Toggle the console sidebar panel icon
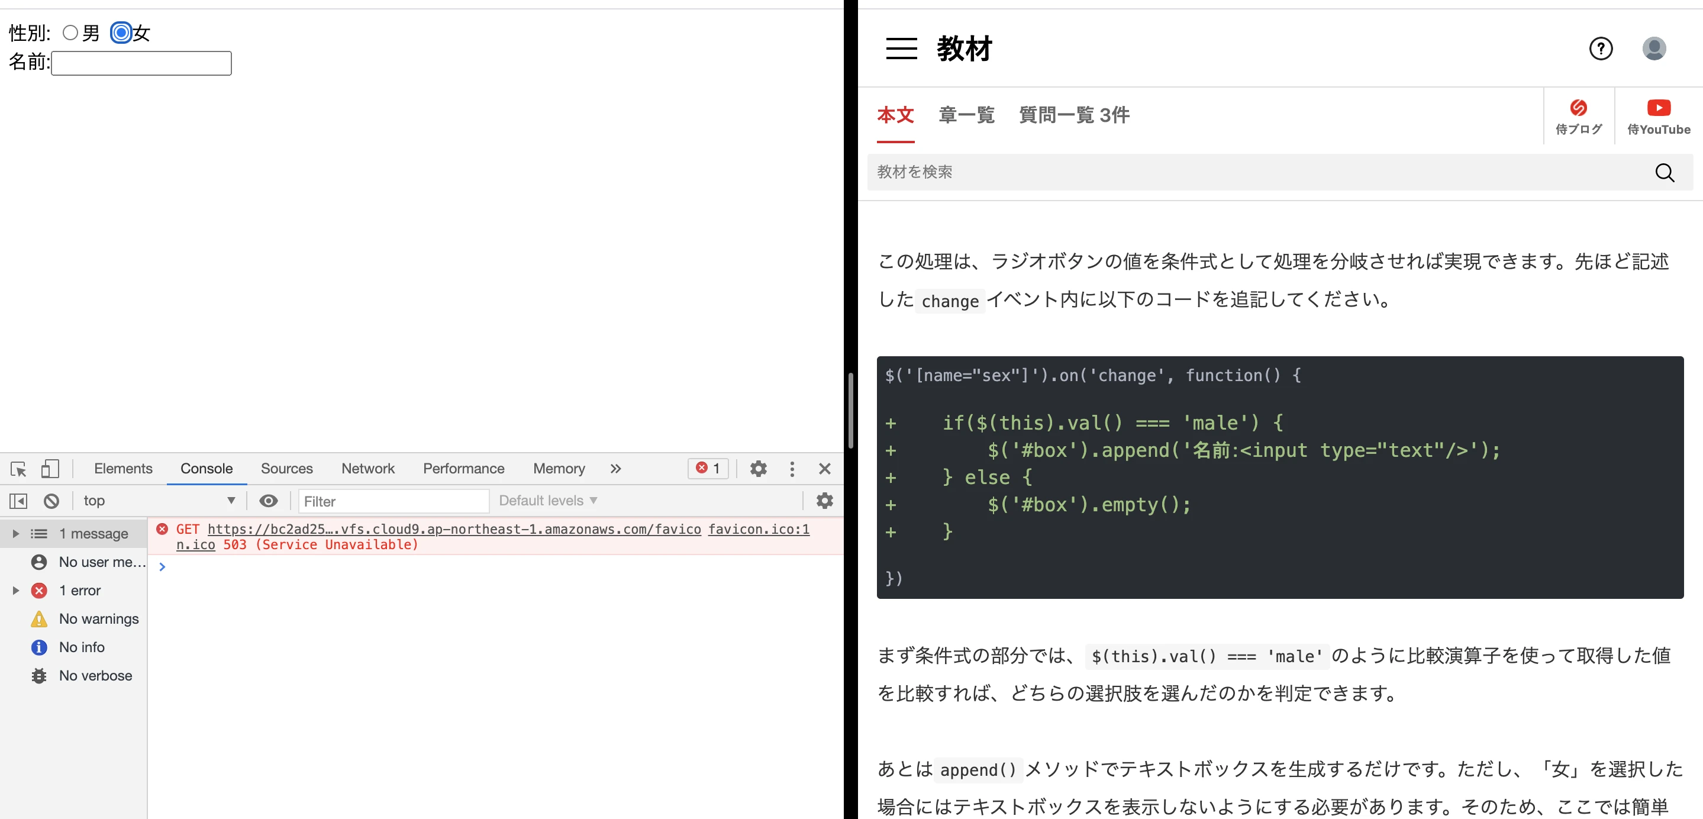This screenshot has height=819, width=1703. point(18,501)
